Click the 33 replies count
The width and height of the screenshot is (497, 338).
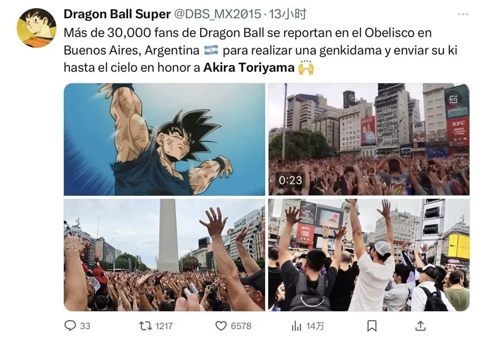(x=85, y=326)
